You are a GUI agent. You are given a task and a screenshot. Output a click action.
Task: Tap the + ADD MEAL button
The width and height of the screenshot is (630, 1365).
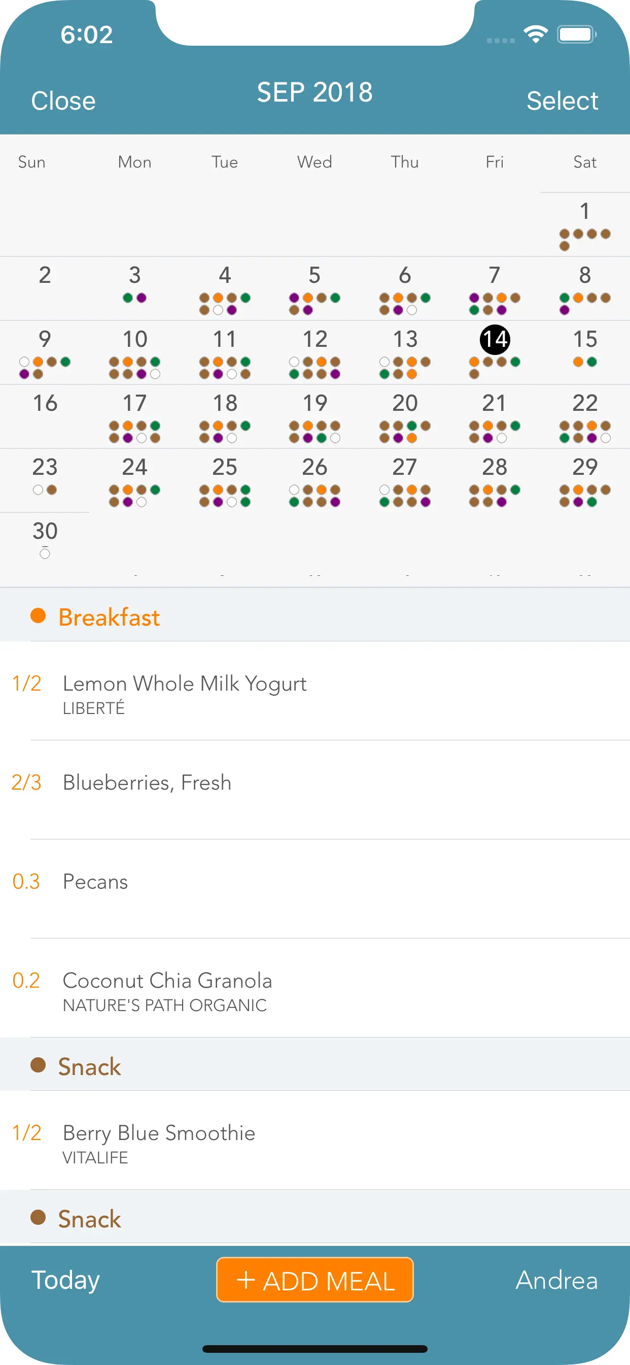pyautogui.click(x=315, y=1280)
